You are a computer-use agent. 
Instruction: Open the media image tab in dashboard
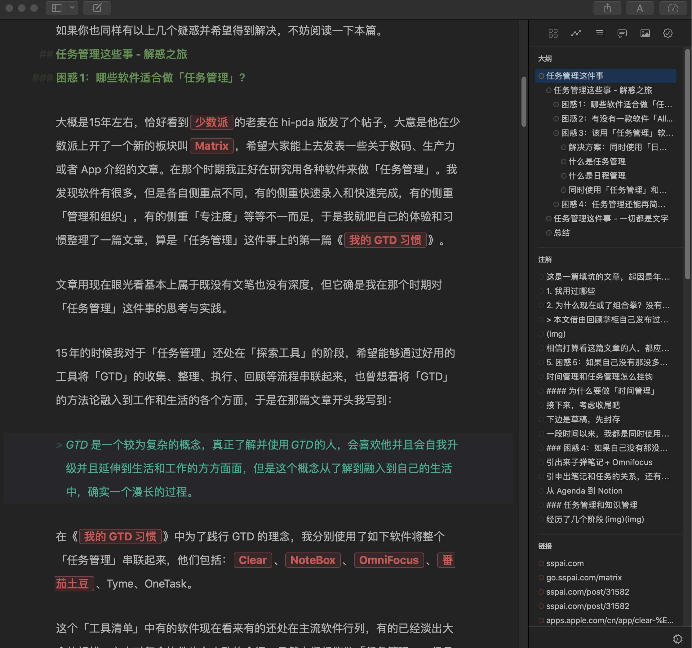tap(645, 33)
